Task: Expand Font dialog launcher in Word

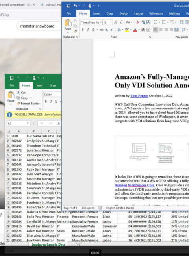Action: point(150,37)
